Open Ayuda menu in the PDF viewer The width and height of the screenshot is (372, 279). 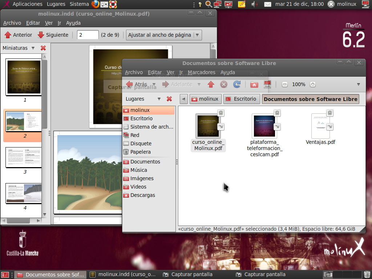(x=73, y=23)
